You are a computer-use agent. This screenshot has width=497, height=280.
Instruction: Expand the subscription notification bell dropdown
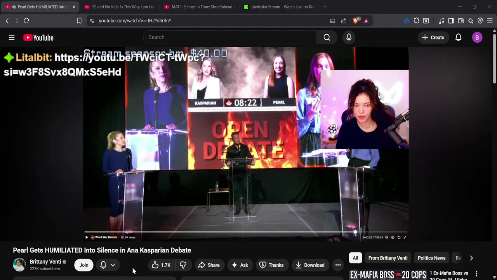click(x=108, y=265)
